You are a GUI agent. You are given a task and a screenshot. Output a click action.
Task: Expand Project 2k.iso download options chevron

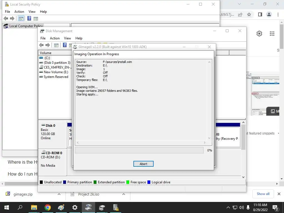[124, 194]
